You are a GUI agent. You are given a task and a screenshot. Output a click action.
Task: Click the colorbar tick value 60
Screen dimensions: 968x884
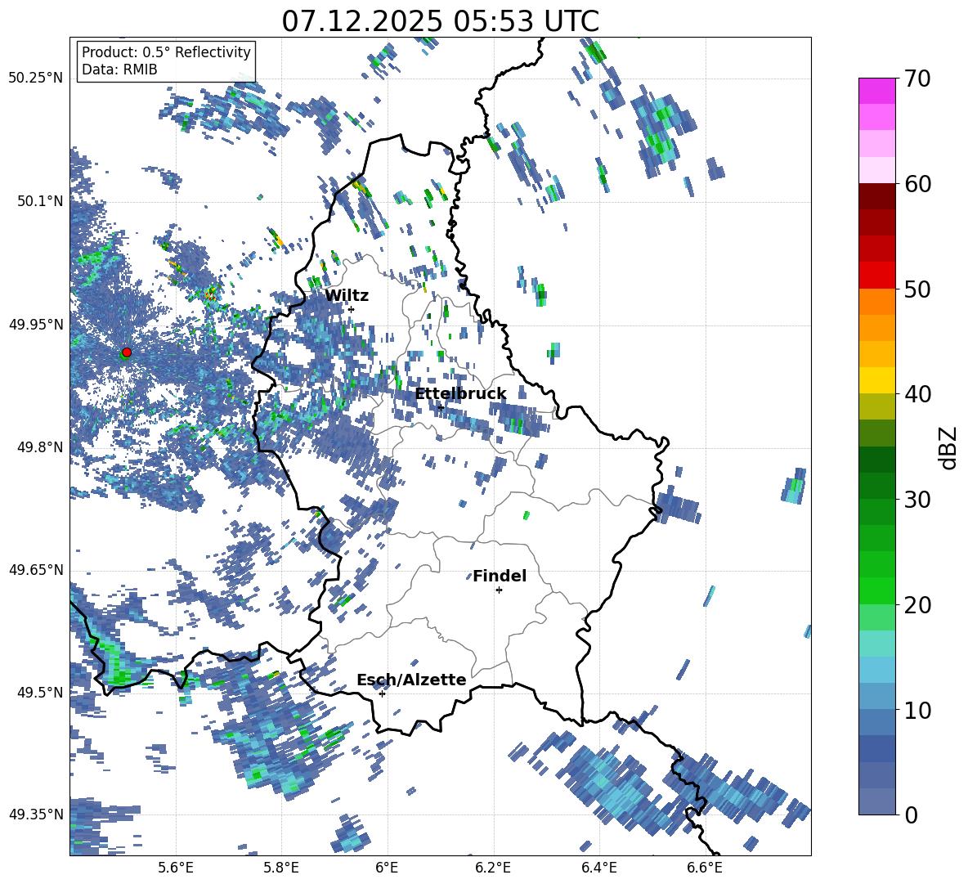(917, 183)
